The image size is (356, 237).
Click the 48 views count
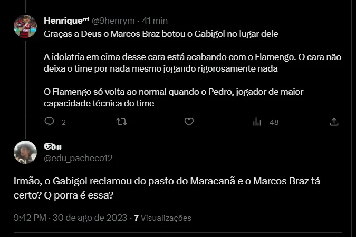[274, 122]
